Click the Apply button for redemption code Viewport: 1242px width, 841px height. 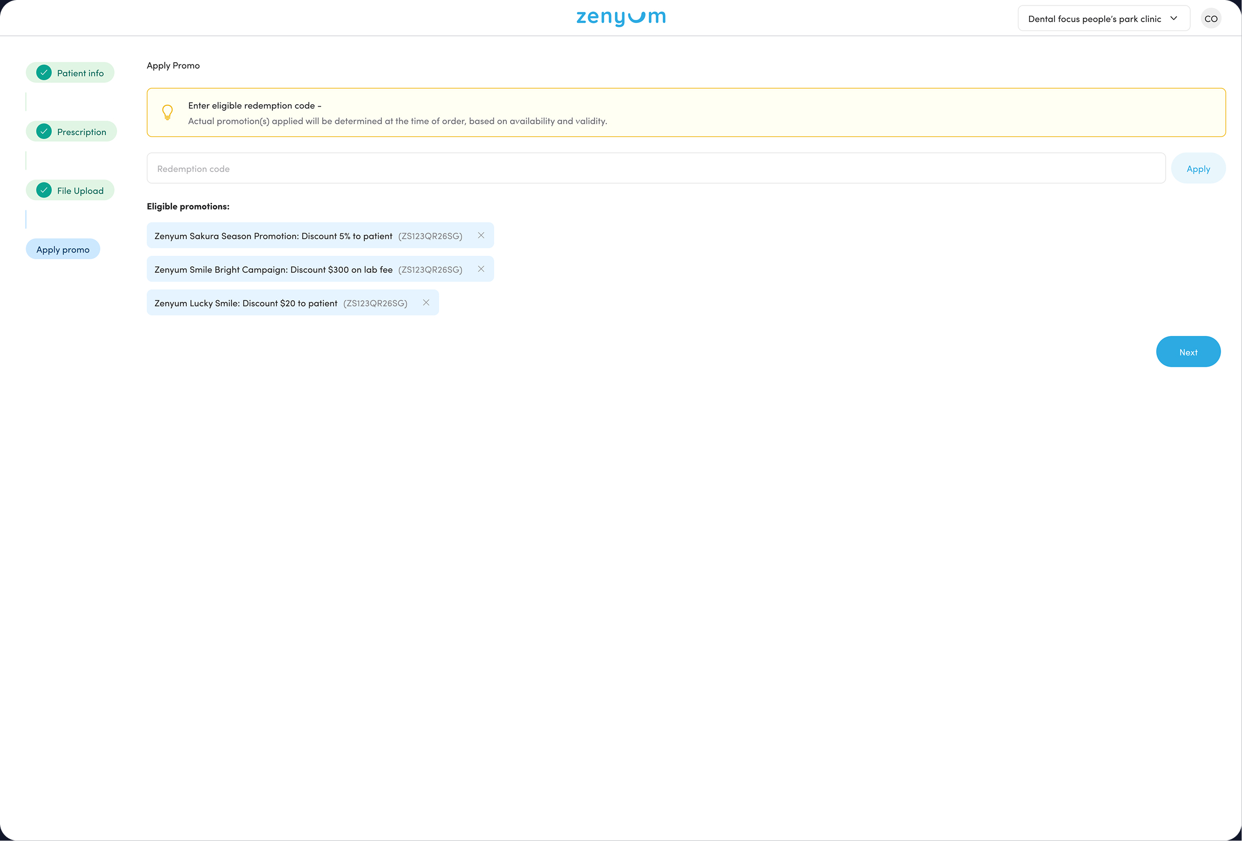click(1198, 169)
